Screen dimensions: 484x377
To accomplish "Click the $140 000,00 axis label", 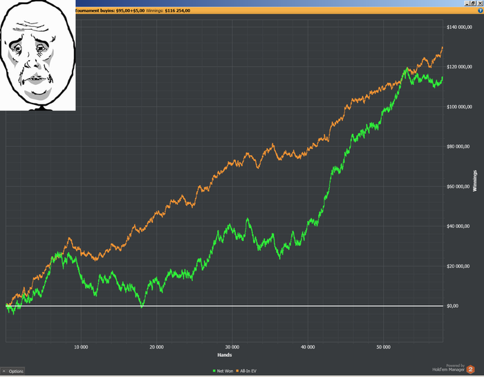I will 459,27.
